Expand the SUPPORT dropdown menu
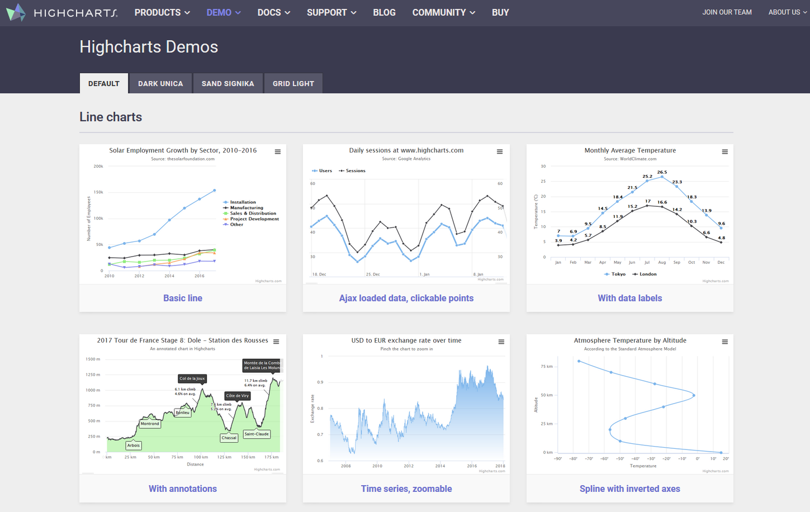This screenshot has width=810, height=512. (x=331, y=12)
